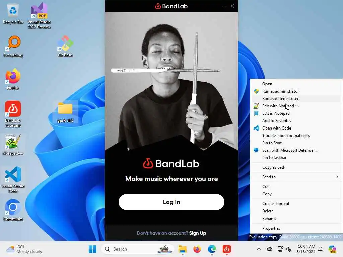Open the display connection tray icon
This screenshot has height=257, width=343.
pyautogui.click(x=280, y=249)
